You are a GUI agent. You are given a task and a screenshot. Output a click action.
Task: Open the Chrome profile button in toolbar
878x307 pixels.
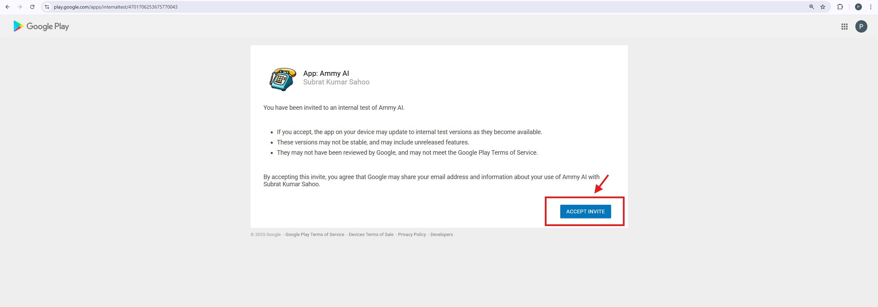click(x=858, y=7)
